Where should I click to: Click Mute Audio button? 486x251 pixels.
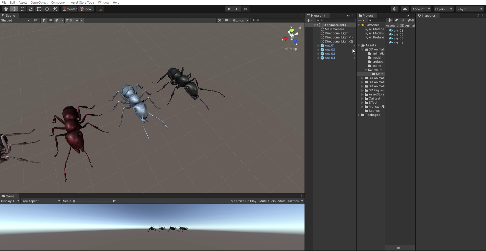coord(268,201)
